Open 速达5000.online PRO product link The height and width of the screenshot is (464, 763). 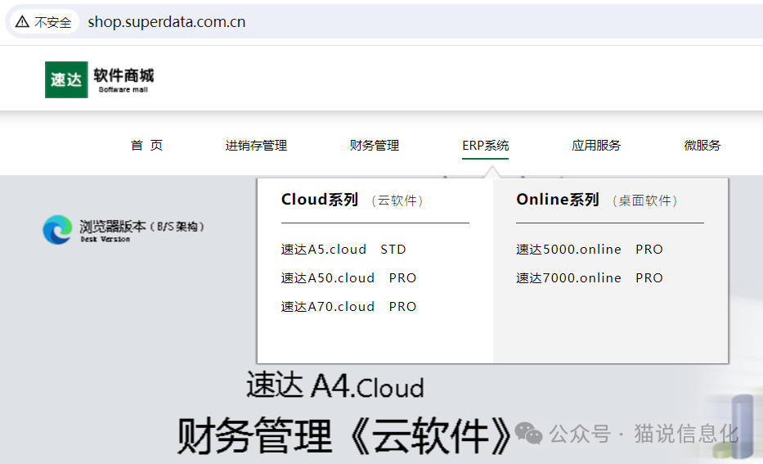coord(590,250)
